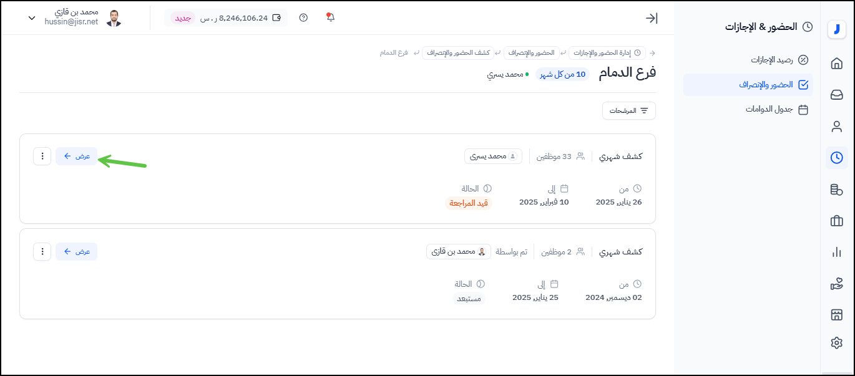Viewport: 855px width, 376px height.
Task: Open the employees person icon
Action: pos(836,127)
